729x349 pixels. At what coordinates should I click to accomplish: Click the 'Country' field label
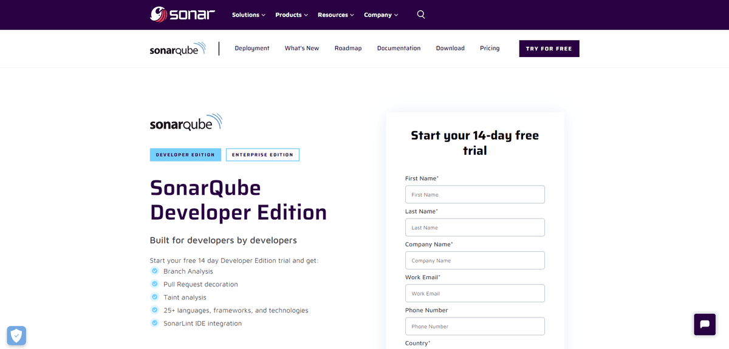pyautogui.click(x=417, y=343)
